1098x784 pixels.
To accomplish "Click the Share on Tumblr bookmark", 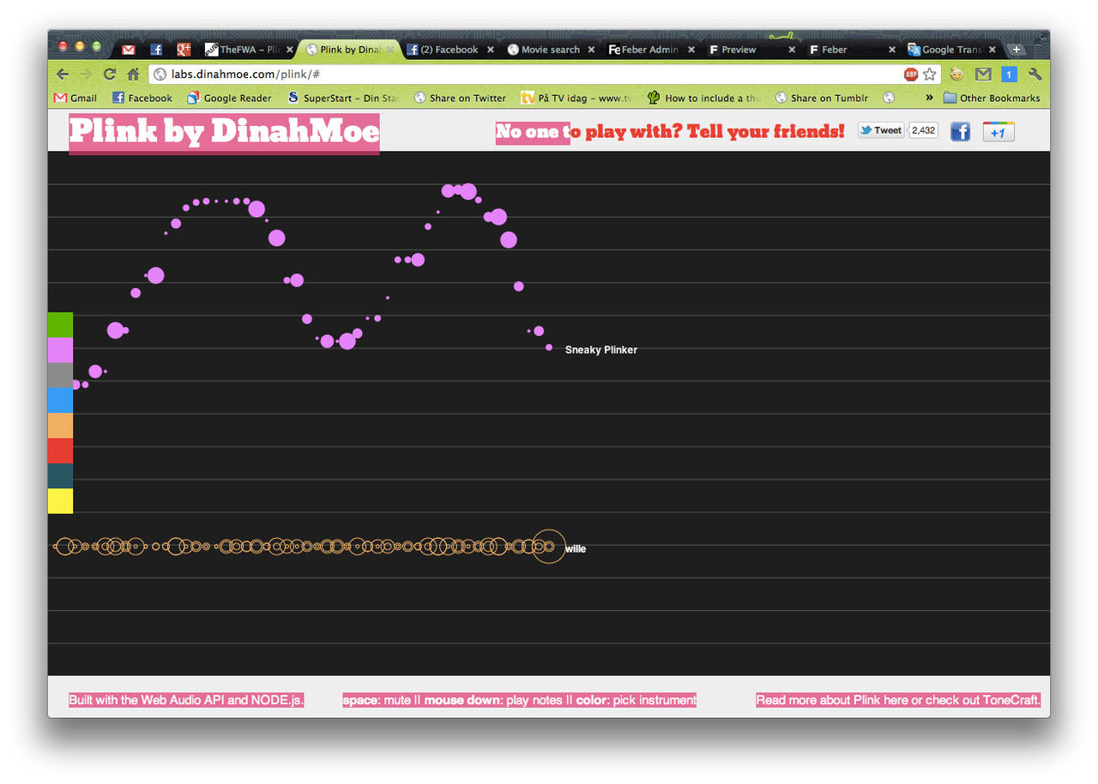I will coord(822,98).
